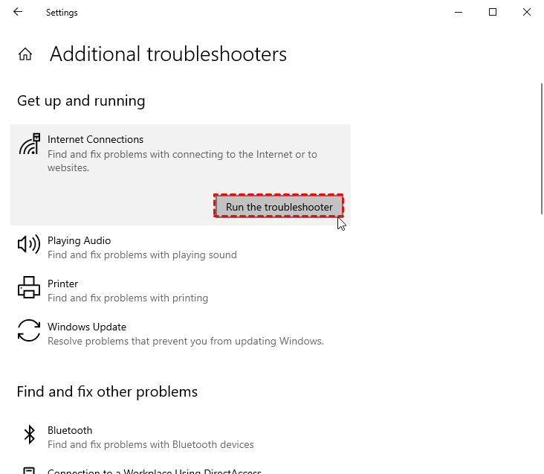Click the DirectAccess workplace connection icon

coord(29,470)
